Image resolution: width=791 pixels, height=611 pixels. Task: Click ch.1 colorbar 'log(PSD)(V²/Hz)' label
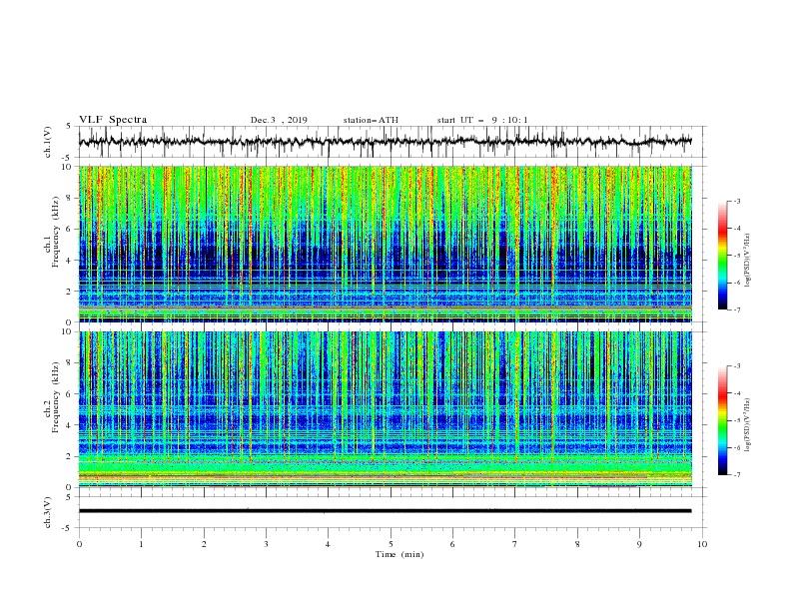click(747, 261)
